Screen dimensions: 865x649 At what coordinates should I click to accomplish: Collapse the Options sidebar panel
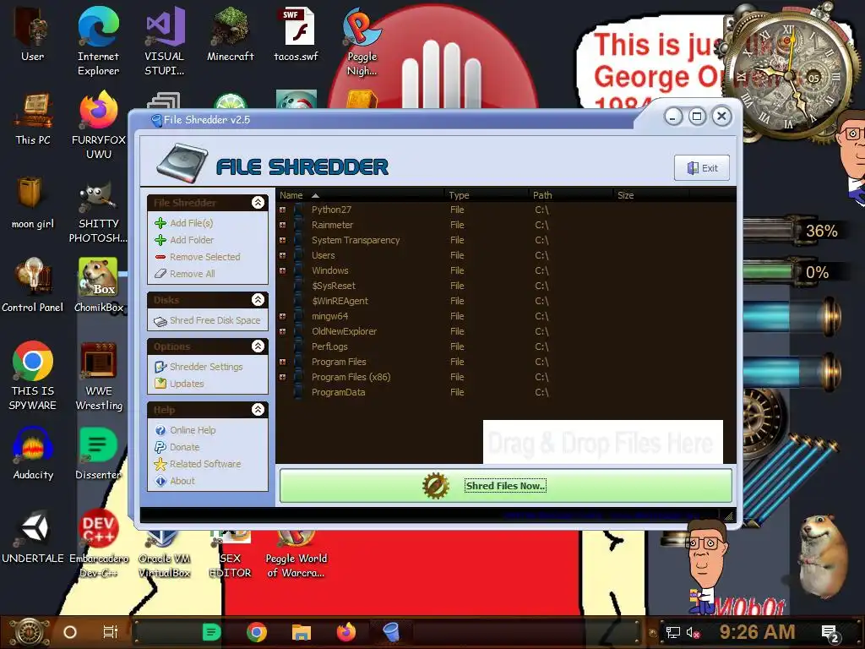click(258, 346)
